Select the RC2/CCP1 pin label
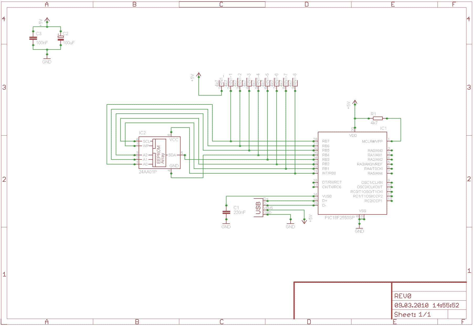Image resolution: width=474 pixels, height=326 pixels. point(373,201)
